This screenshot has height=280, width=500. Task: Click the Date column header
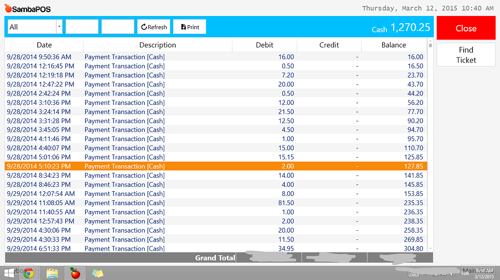pyautogui.click(x=44, y=45)
